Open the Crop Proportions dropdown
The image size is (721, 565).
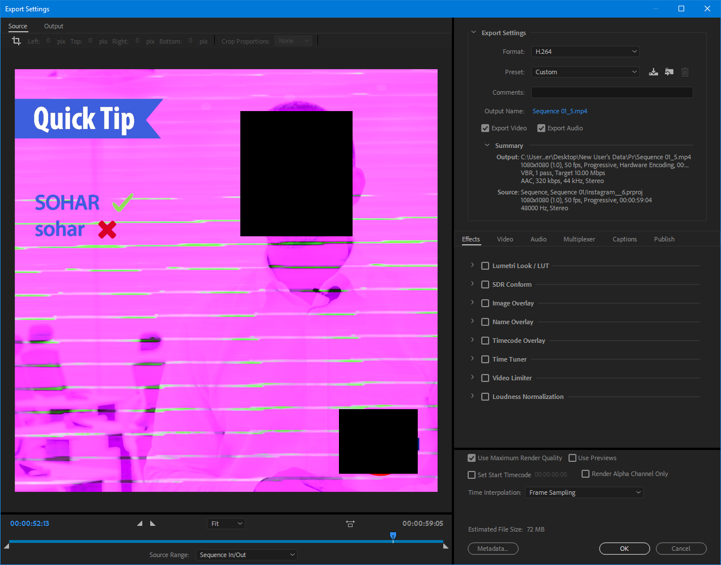click(293, 41)
